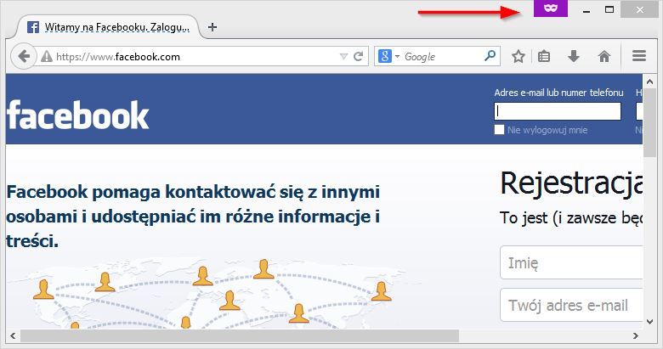The width and height of the screenshot is (663, 349).
Task: Click the Imię registration field
Action: point(571,262)
